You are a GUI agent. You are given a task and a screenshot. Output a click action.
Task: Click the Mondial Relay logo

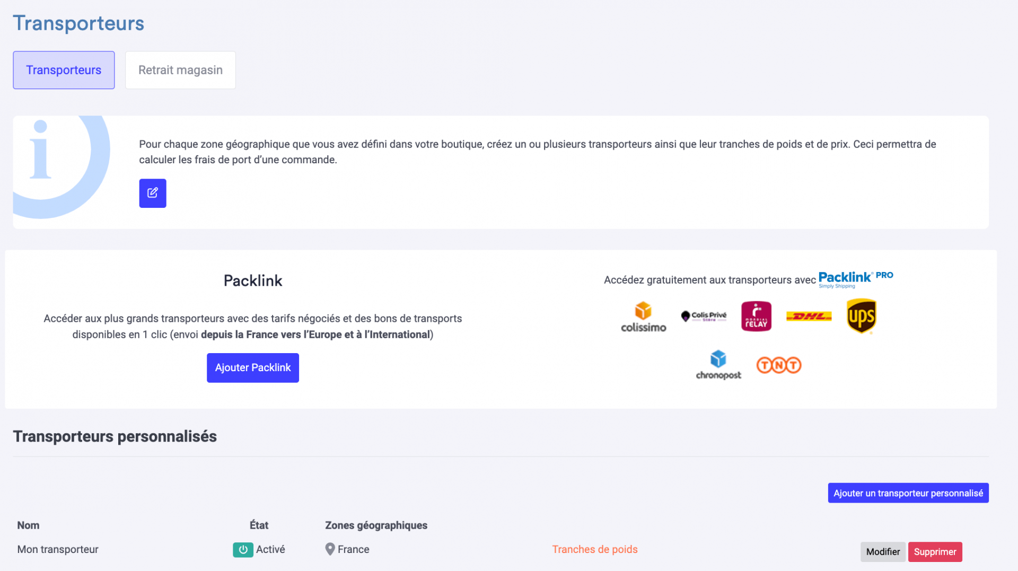[756, 316]
